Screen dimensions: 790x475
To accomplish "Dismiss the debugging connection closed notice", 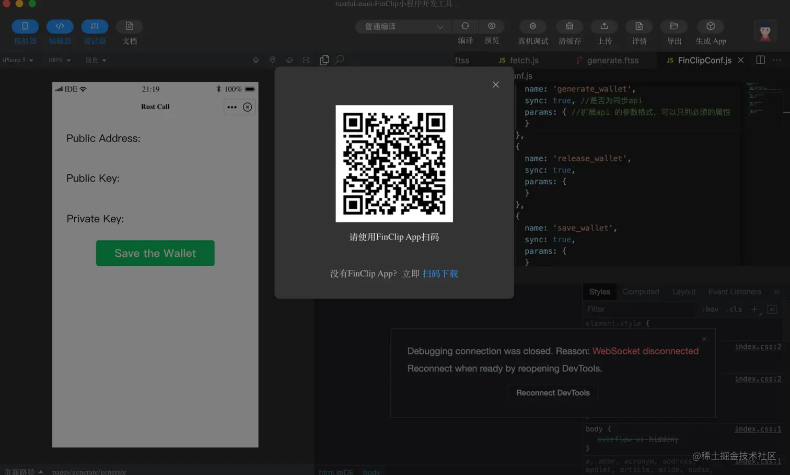I will (704, 339).
